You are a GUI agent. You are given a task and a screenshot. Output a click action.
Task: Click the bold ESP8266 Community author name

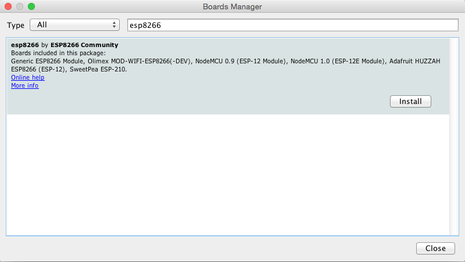[84, 45]
